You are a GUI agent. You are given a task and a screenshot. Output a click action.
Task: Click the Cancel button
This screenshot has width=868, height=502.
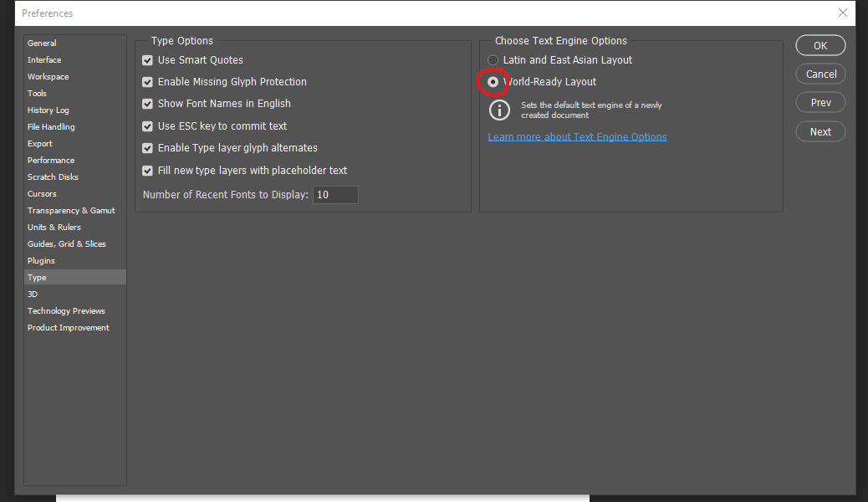[820, 74]
